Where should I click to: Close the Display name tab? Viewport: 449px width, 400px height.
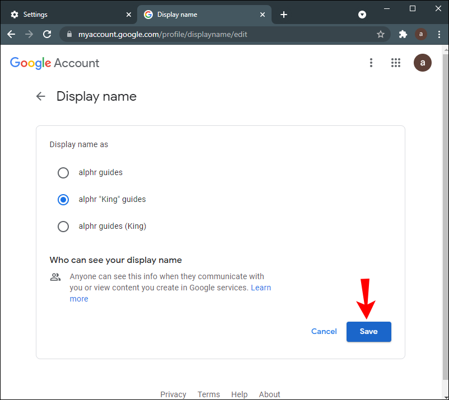pos(263,15)
